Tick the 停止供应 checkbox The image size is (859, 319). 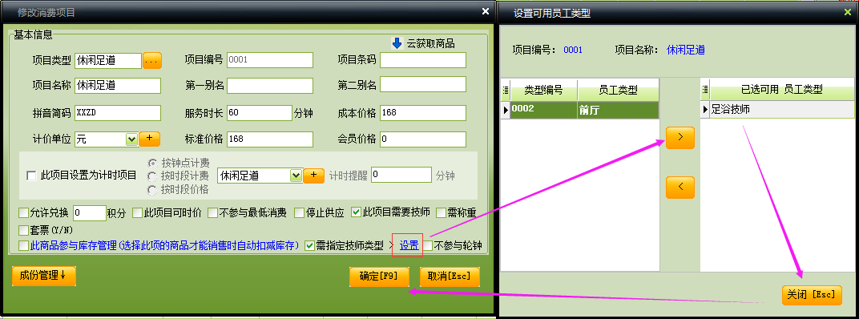pyautogui.click(x=299, y=212)
